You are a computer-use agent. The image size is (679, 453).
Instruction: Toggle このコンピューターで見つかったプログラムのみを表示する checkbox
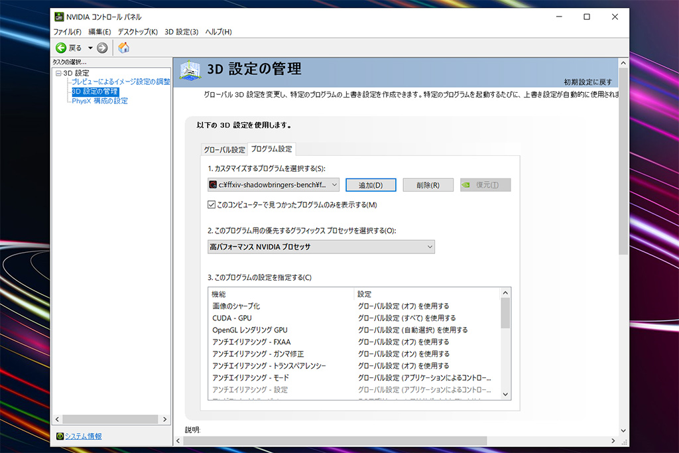coord(212,204)
